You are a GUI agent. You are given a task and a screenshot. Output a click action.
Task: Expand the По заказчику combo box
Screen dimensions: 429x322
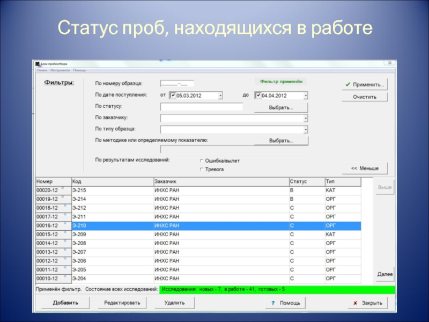306,118
